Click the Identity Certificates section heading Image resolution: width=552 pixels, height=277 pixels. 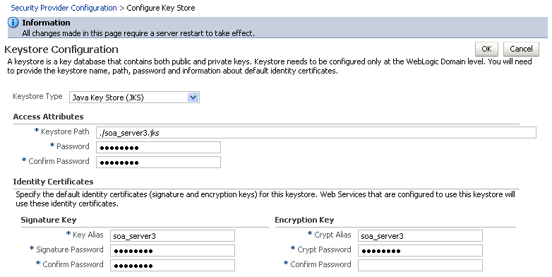click(x=53, y=182)
